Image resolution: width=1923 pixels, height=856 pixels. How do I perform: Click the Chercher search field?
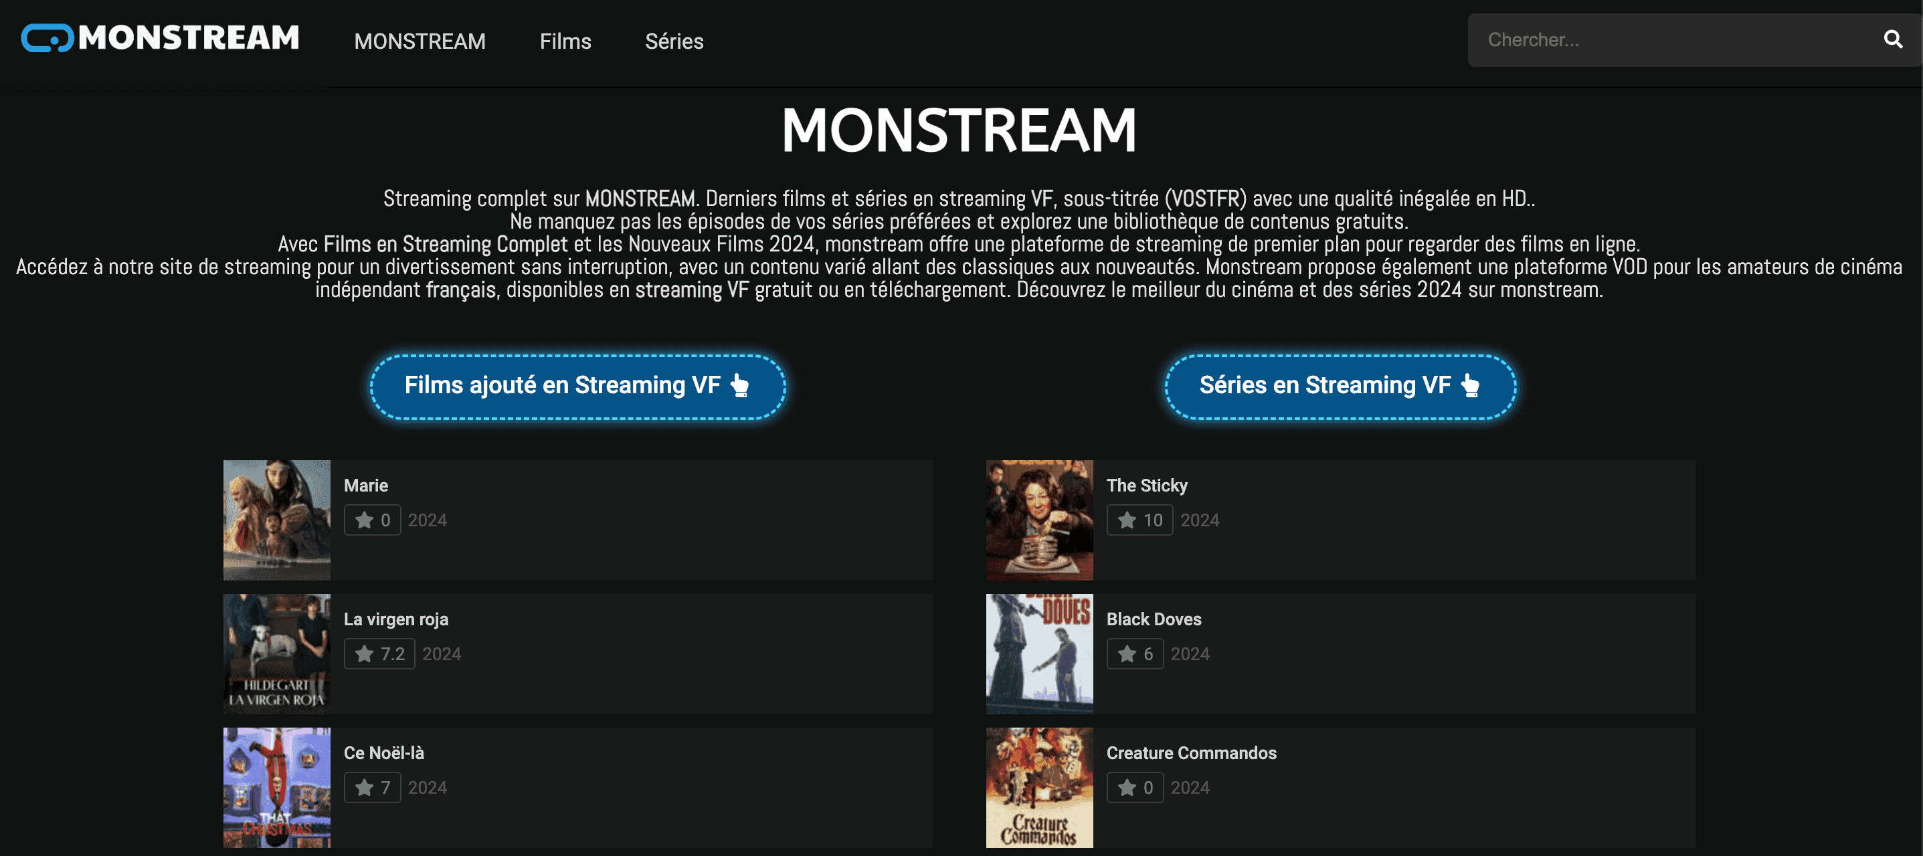pos(1643,39)
